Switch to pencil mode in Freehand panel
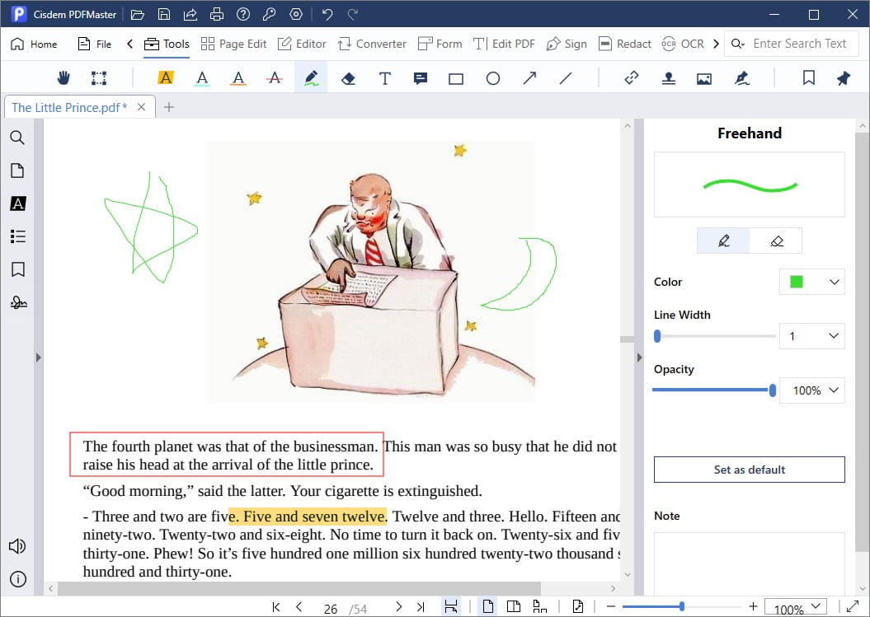 tap(723, 241)
